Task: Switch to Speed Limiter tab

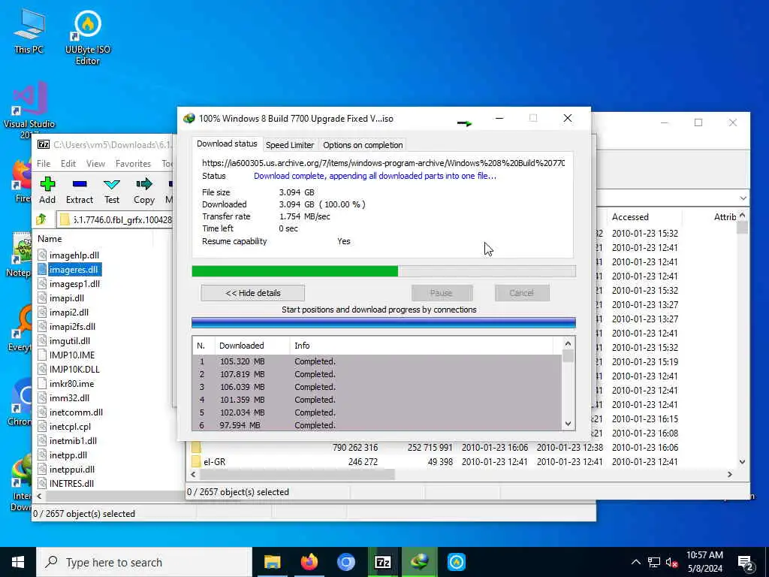Action: pyautogui.click(x=290, y=145)
